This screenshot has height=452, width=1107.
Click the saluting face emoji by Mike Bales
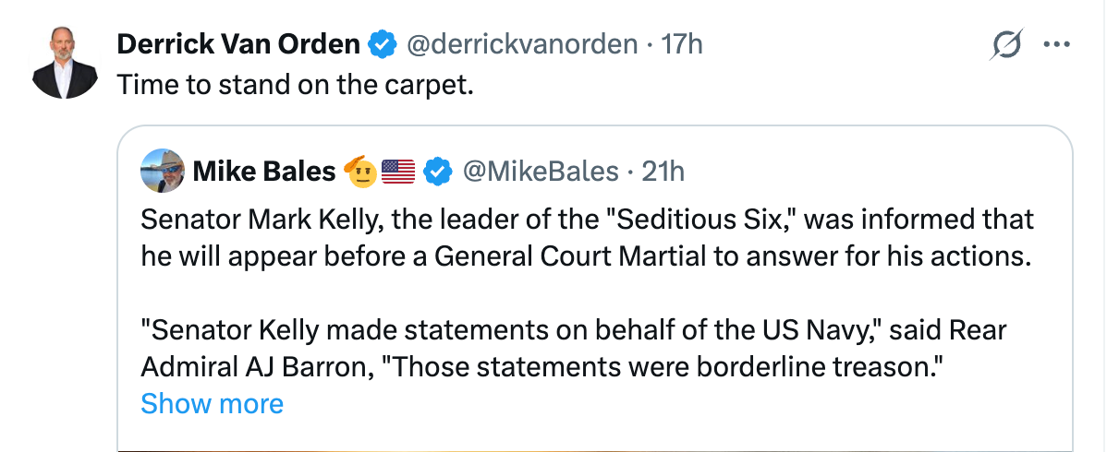[360, 171]
